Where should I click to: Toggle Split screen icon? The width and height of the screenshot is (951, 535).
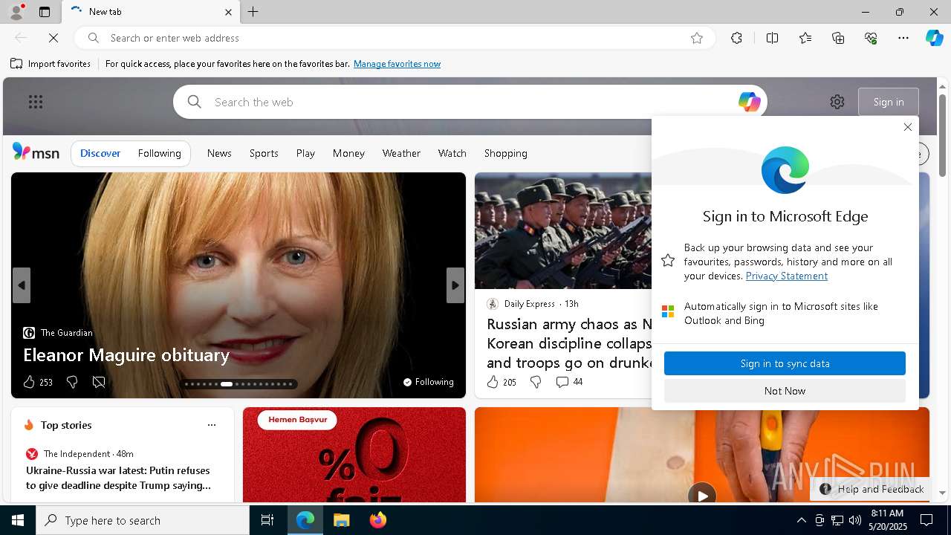772,38
